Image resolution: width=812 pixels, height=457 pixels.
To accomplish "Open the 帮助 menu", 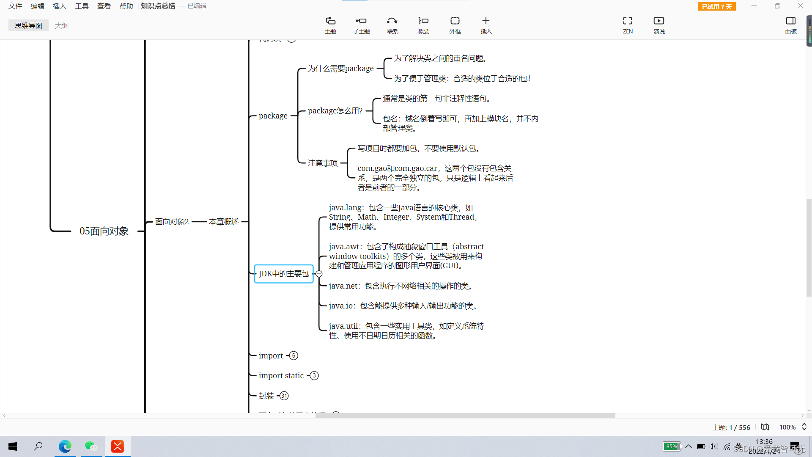I will (126, 6).
